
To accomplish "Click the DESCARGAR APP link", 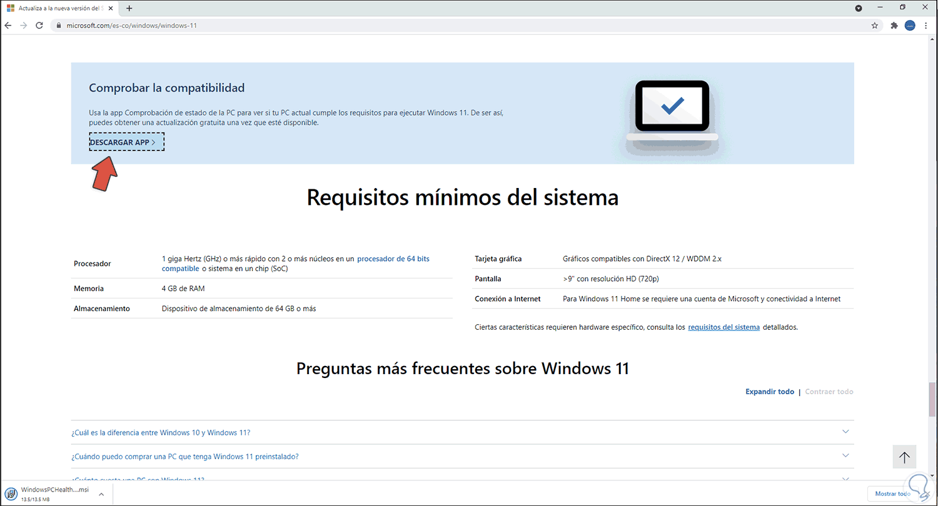I will click(x=126, y=142).
